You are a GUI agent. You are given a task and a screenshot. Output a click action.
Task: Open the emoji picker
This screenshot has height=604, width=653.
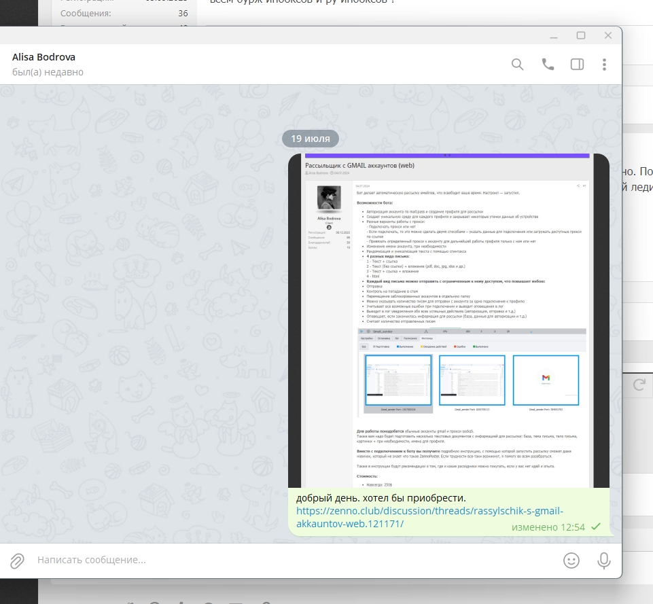(571, 561)
